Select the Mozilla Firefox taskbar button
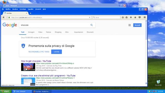 tap(42, 91)
